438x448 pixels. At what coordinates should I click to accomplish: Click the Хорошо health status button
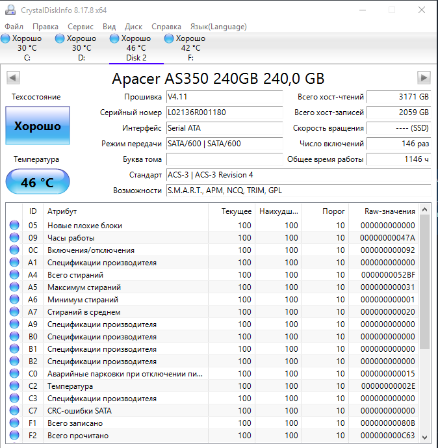(38, 125)
